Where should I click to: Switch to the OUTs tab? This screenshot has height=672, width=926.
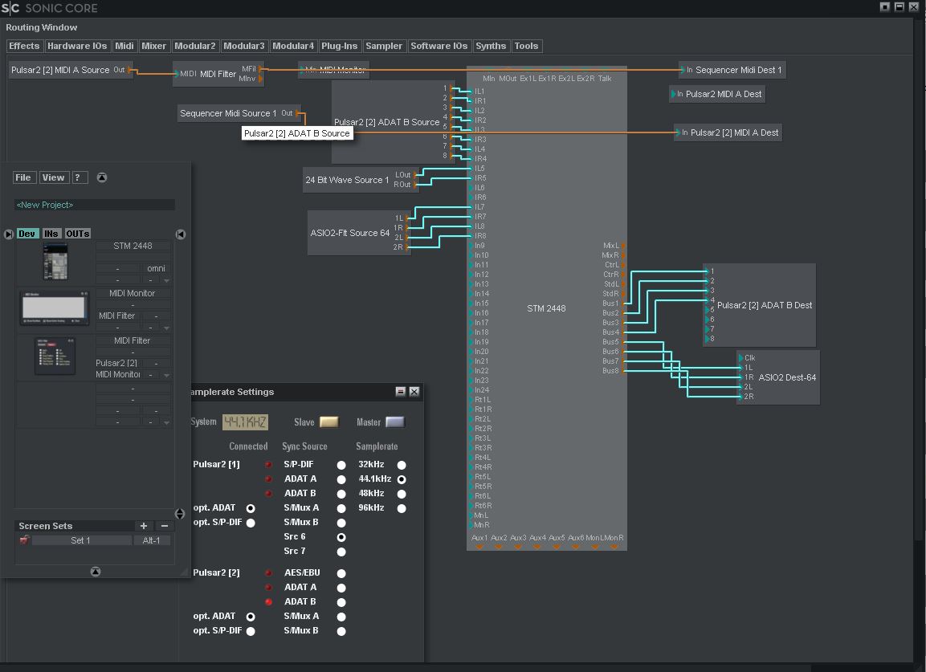point(78,234)
